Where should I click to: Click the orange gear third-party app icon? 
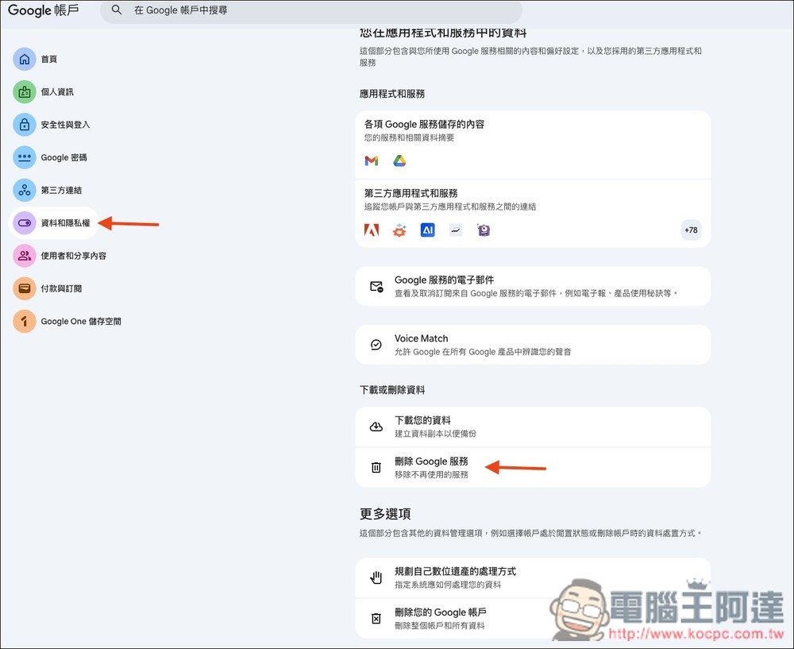point(399,230)
